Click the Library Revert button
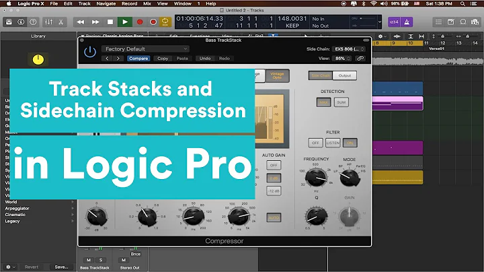This screenshot has width=484, height=272. [x=32, y=267]
